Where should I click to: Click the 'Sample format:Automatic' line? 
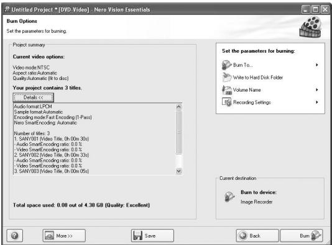(x=39, y=112)
